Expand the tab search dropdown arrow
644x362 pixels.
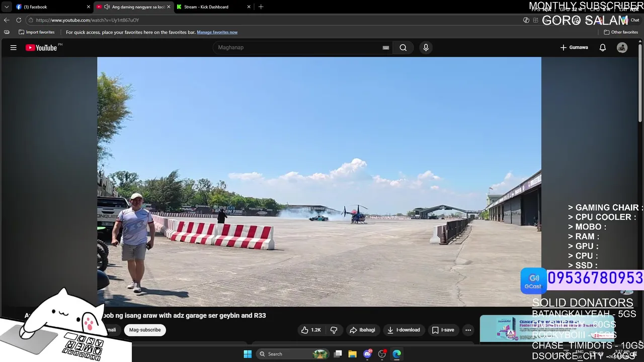pyautogui.click(x=6, y=7)
